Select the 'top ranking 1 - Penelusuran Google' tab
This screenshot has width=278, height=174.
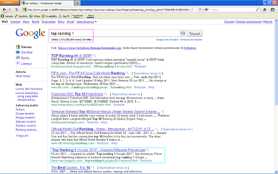tap(47, 3)
